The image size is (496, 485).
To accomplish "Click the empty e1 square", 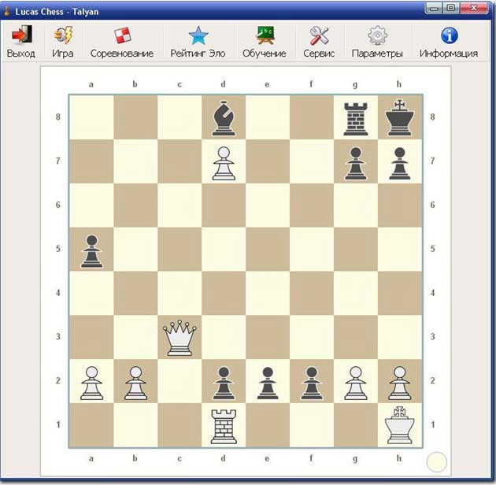I will tap(268, 425).
